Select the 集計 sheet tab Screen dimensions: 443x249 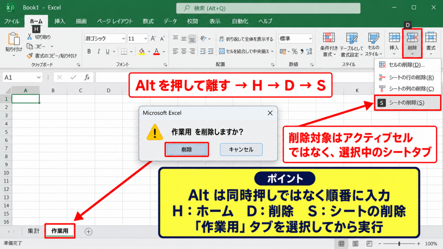34,231
